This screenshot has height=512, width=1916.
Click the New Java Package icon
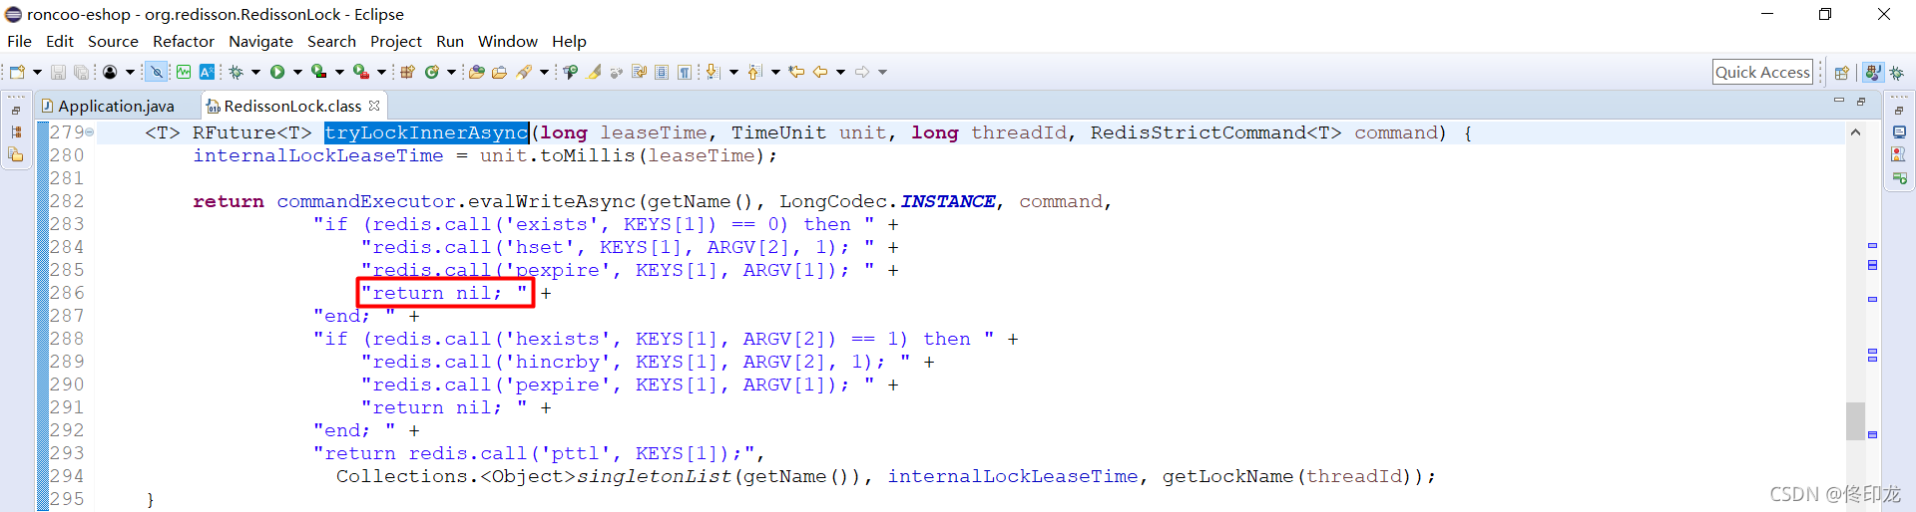click(407, 72)
